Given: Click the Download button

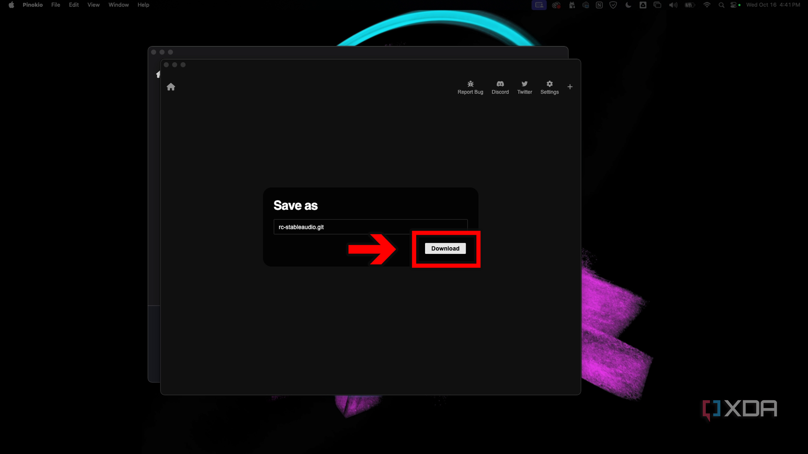Looking at the screenshot, I should pyautogui.click(x=445, y=249).
